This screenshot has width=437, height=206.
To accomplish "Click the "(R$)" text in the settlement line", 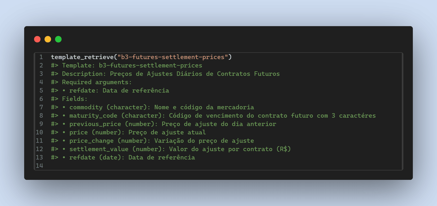I will tap(283, 149).
